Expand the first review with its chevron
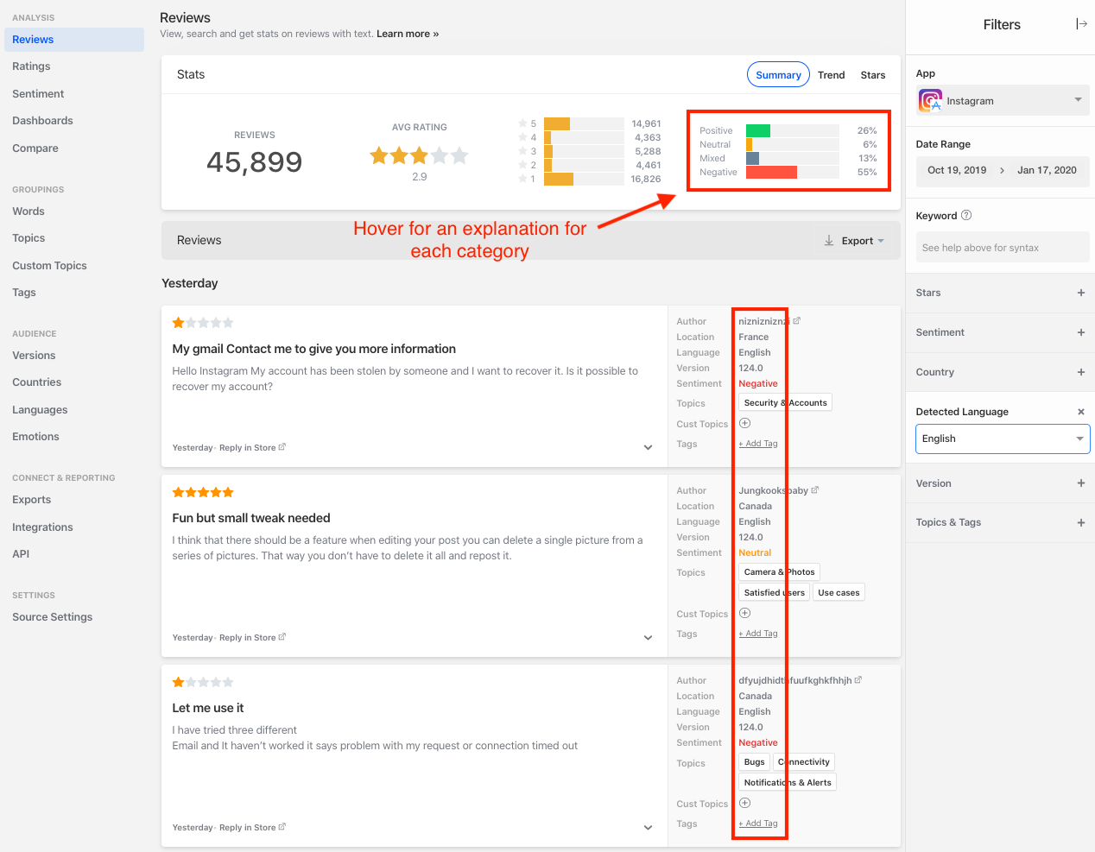This screenshot has width=1095, height=852. point(648,447)
